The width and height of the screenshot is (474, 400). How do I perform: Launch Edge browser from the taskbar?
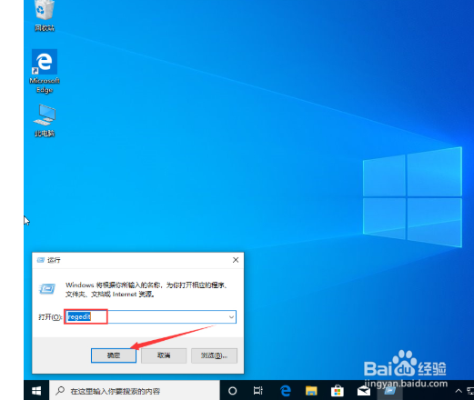point(286,391)
